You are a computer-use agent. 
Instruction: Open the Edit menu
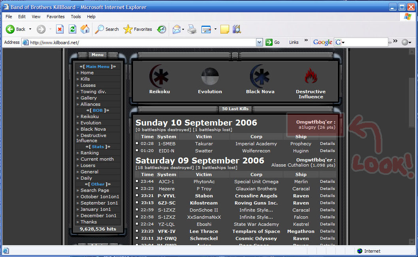click(22, 17)
